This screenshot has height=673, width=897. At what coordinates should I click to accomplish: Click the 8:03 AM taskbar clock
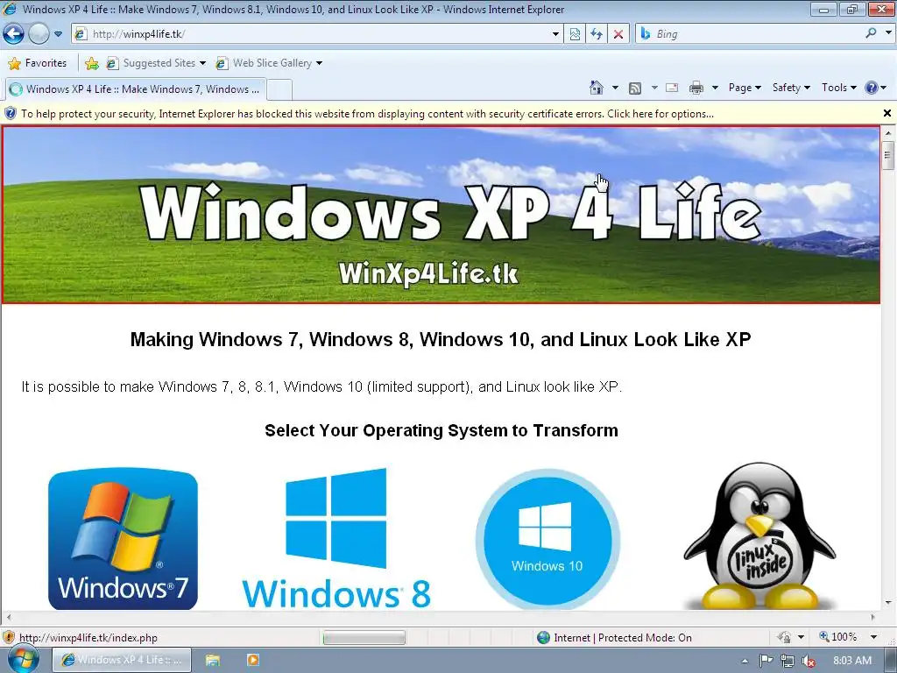[x=852, y=661]
